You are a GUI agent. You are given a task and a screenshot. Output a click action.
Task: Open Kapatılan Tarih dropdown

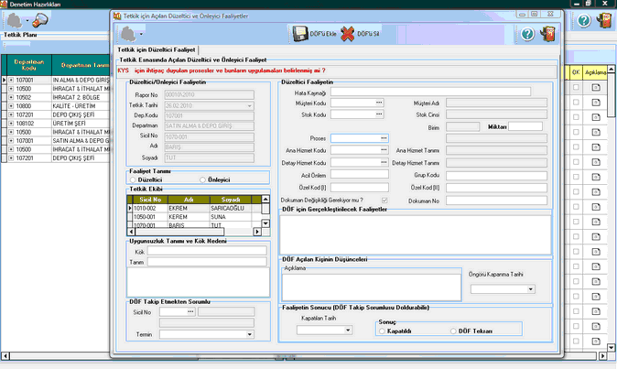[348, 330]
